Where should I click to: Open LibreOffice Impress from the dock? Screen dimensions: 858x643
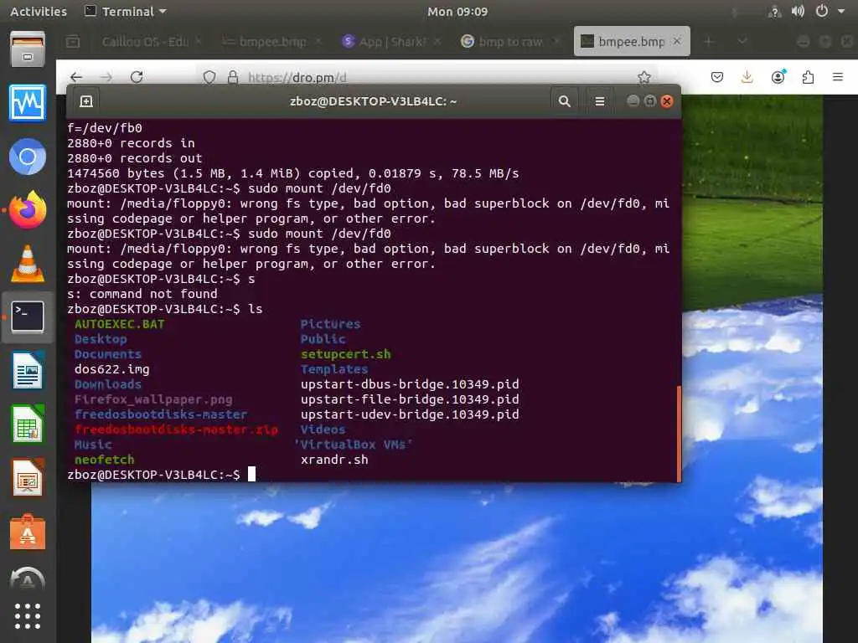coord(28,477)
